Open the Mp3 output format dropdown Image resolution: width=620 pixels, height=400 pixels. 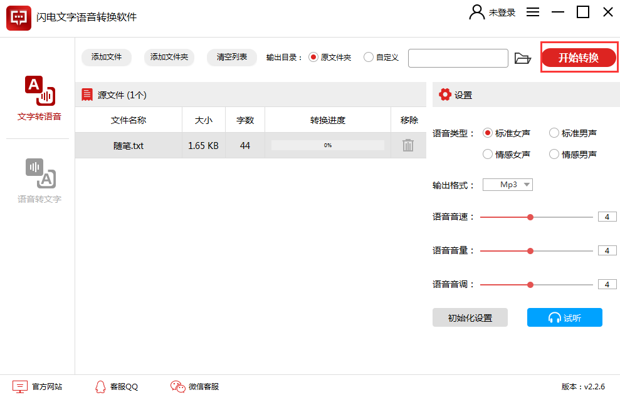tap(507, 184)
